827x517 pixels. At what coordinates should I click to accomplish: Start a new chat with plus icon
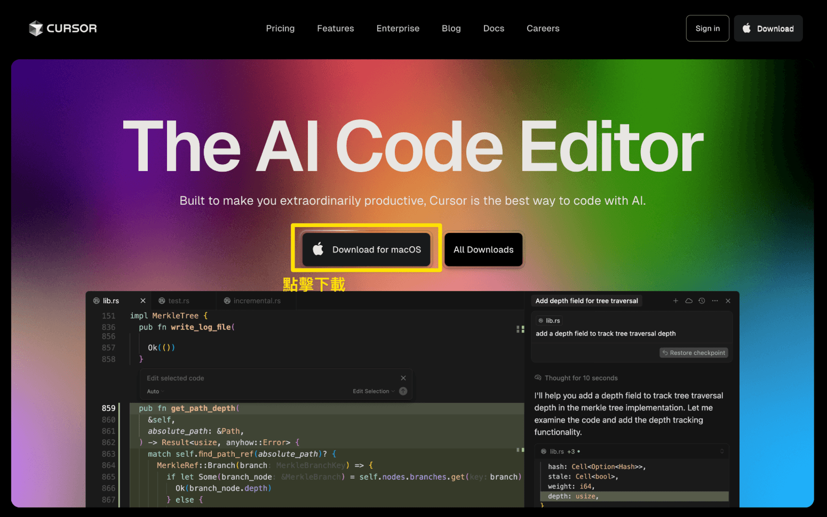pos(675,301)
